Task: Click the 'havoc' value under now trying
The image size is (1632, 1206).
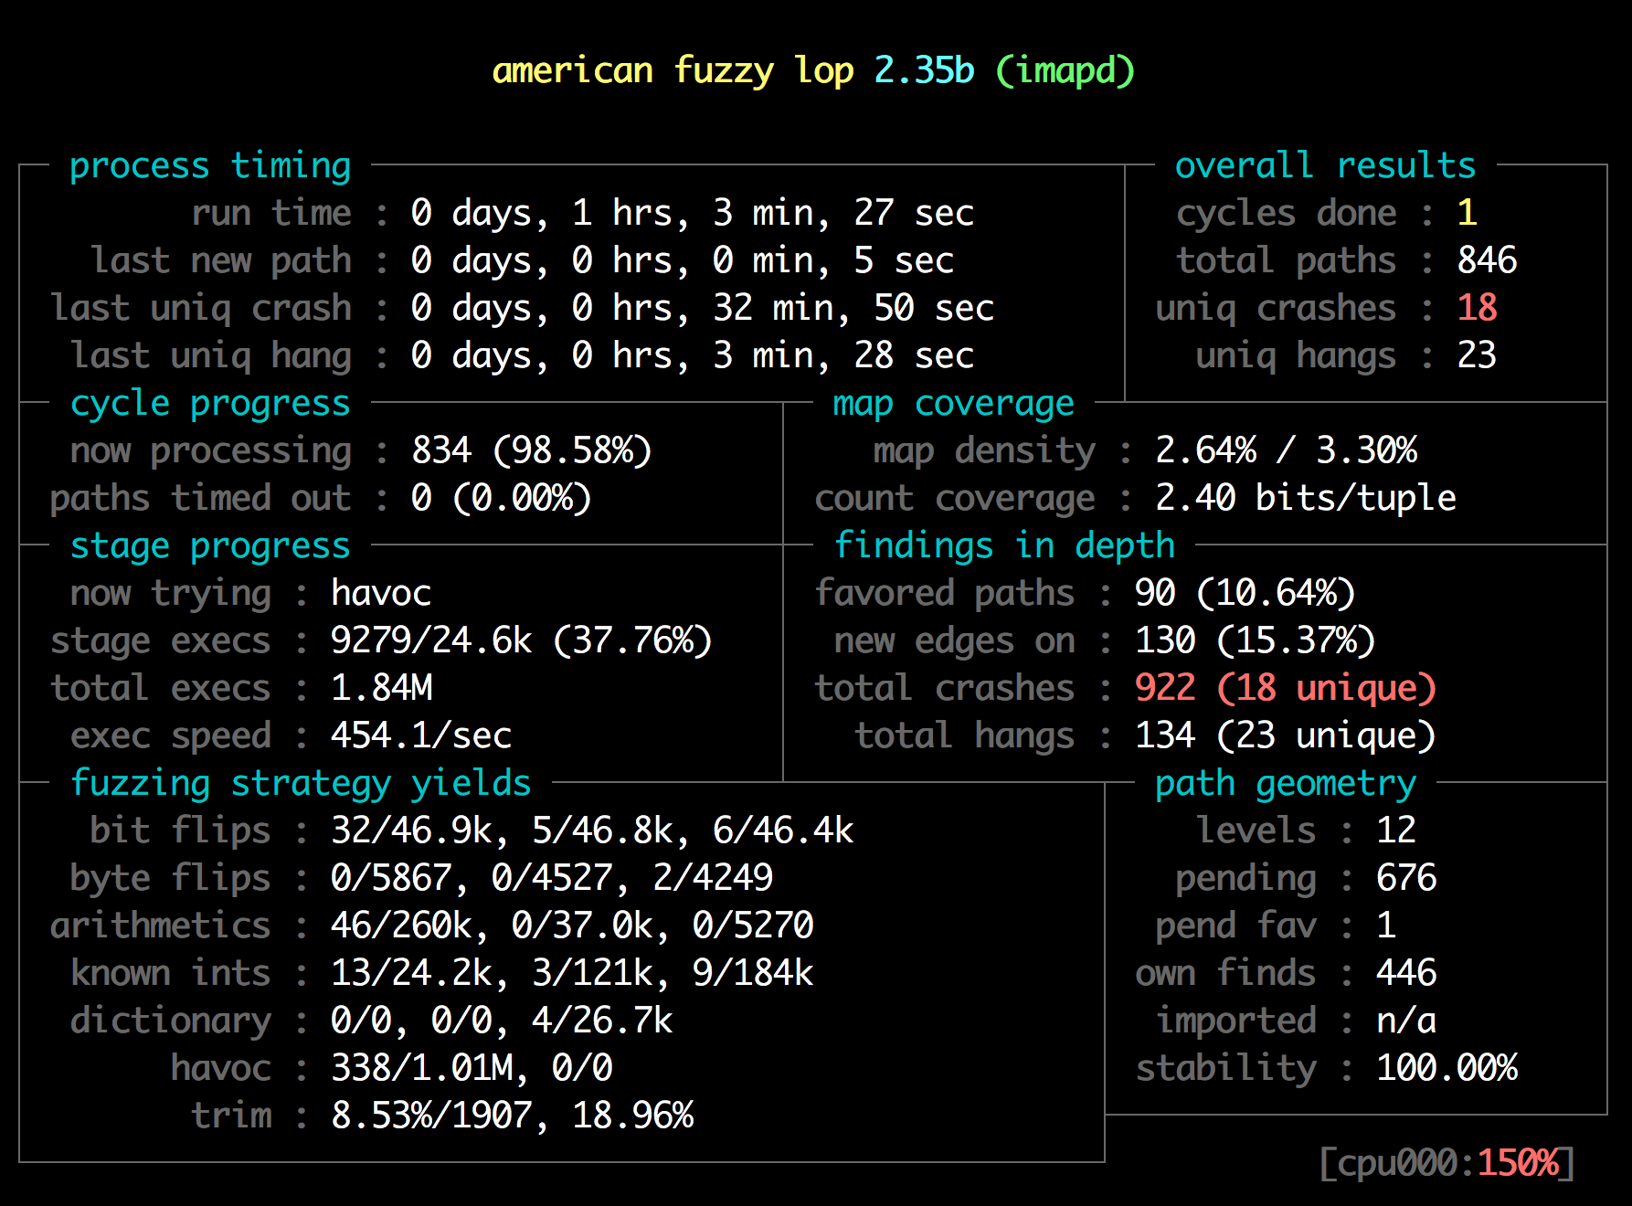Action: pos(381,594)
